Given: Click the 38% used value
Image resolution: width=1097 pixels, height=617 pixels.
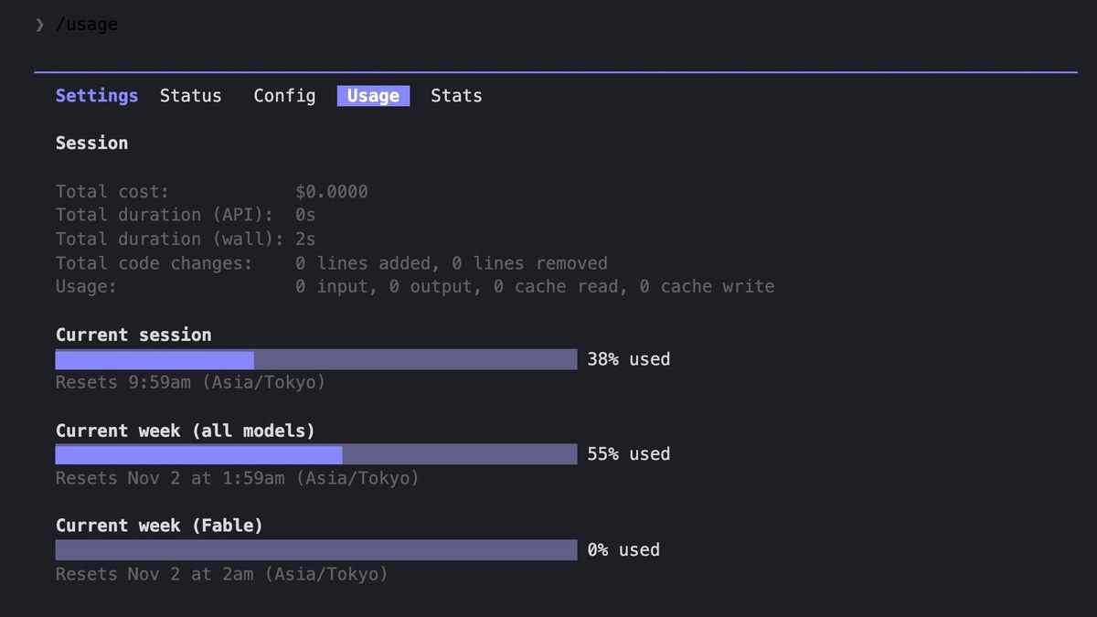Looking at the screenshot, I should 629,359.
